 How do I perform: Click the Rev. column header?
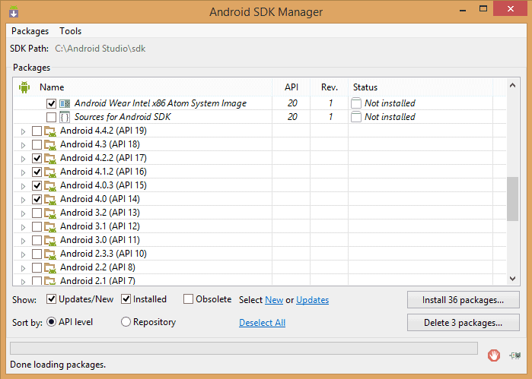tap(330, 87)
